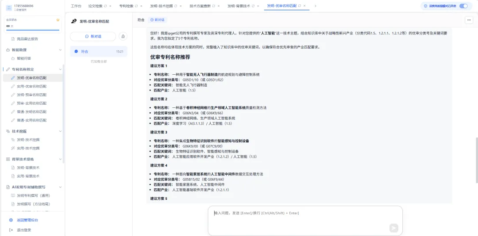Show more tabs with right chevron
This screenshot has height=236, width=478.
pyautogui.click(x=315, y=6)
